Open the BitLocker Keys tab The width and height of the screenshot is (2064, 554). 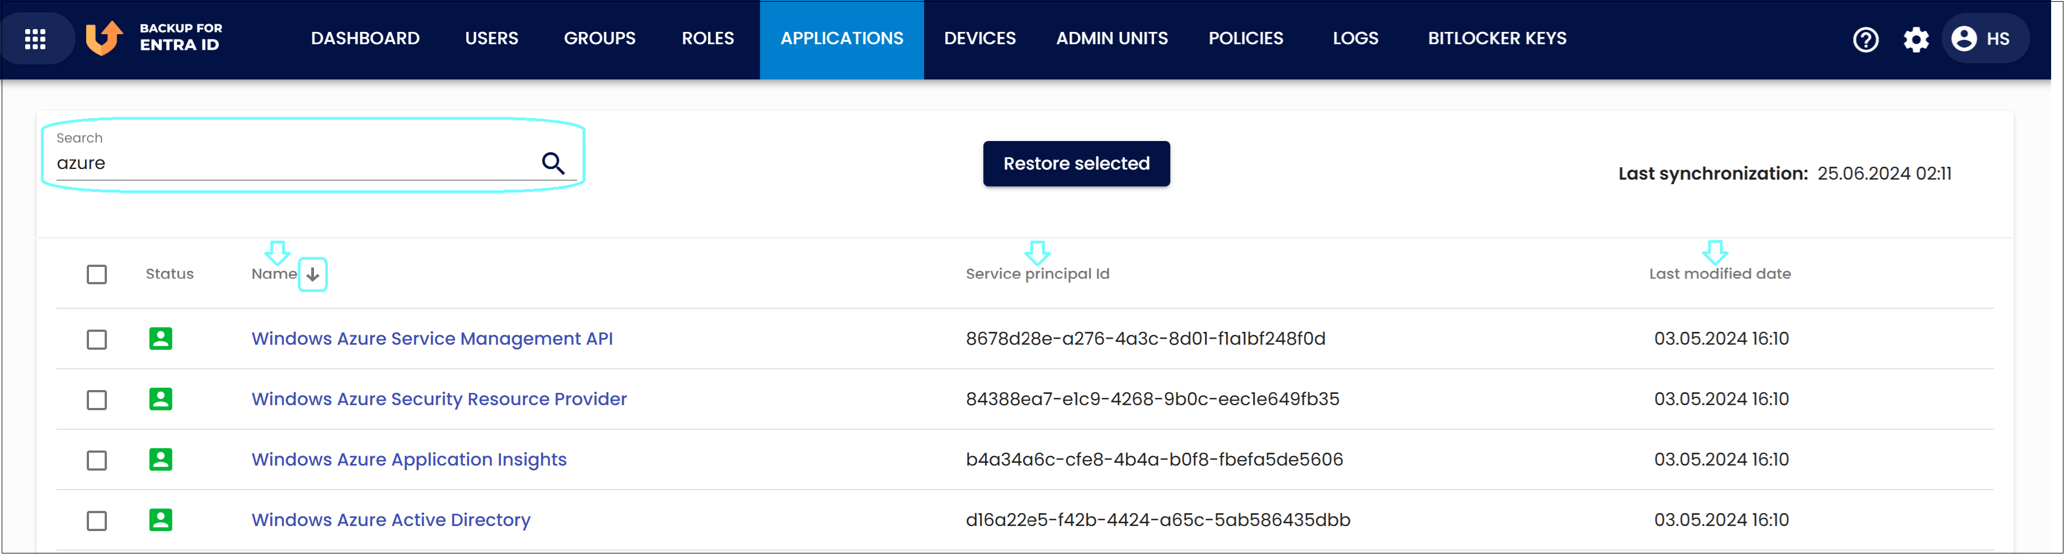(x=1497, y=39)
